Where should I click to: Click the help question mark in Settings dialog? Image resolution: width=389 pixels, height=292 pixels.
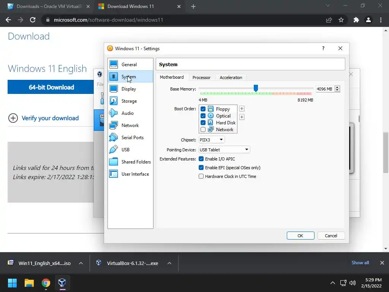point(323,48)
